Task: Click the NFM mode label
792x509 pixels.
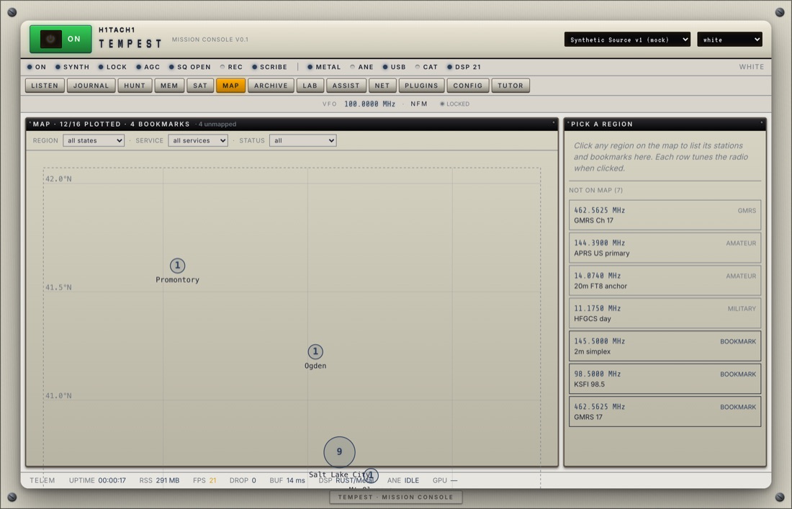Action: tap(419, 104)
